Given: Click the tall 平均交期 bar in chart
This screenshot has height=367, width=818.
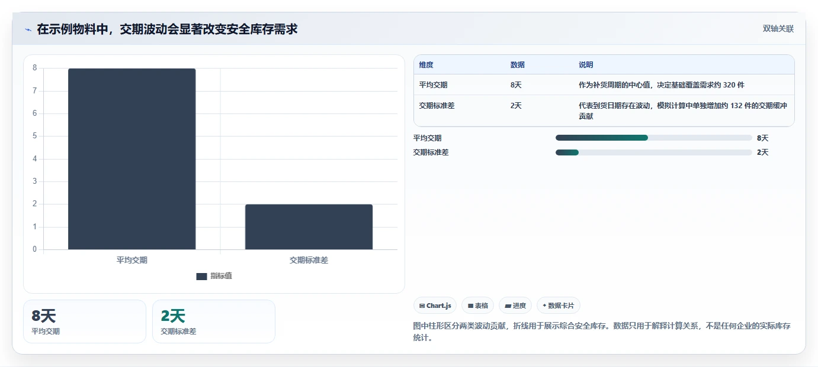Looking at the screenshot, I should coord(131,159).
